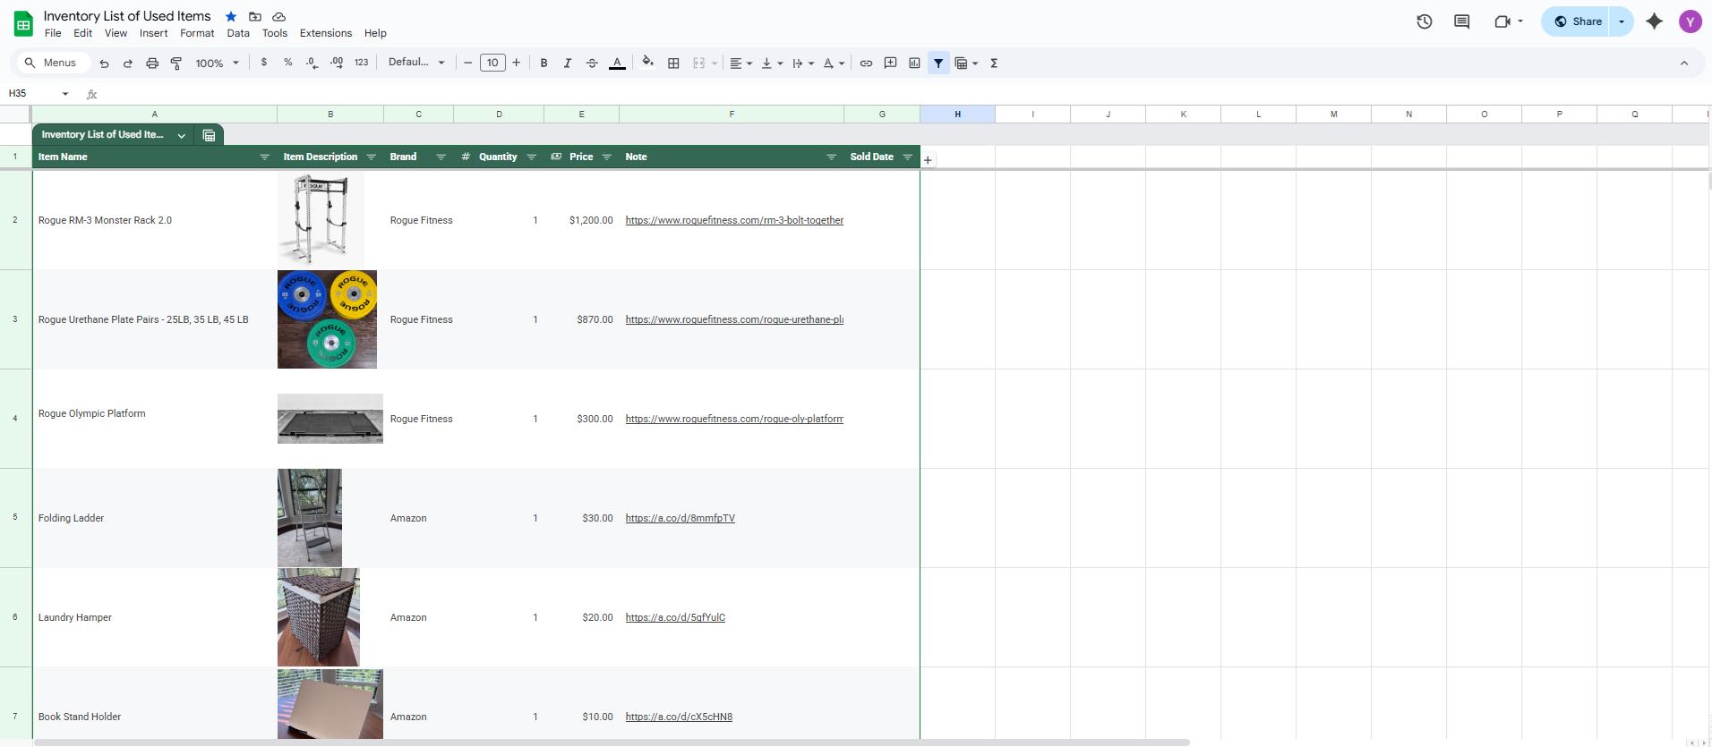Toggle italic formatting
This screenshot has width=1712, height=747.
pyautogui.click(x=568, y=63)
